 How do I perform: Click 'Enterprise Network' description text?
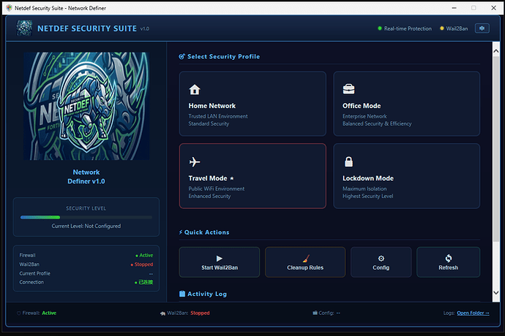coord(364,116)
